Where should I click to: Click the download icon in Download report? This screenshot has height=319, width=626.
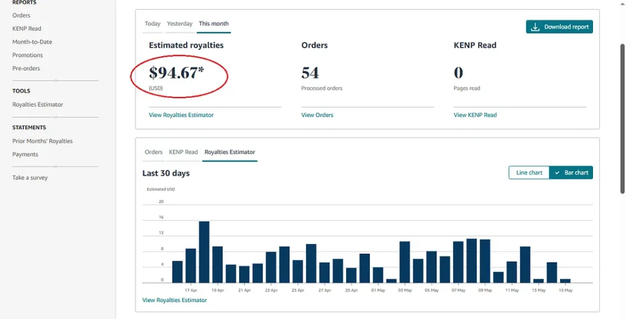pos(535,27)
